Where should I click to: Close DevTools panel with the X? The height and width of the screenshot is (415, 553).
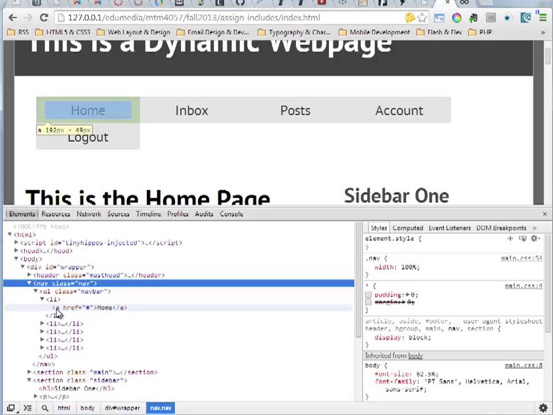point(544,214)
